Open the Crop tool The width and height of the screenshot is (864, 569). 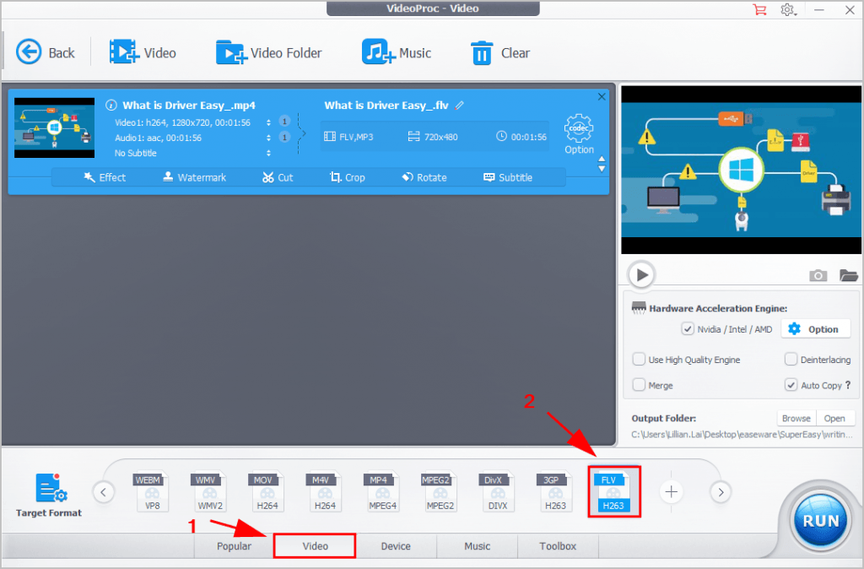pyautogui.click(x=347, y=177)
